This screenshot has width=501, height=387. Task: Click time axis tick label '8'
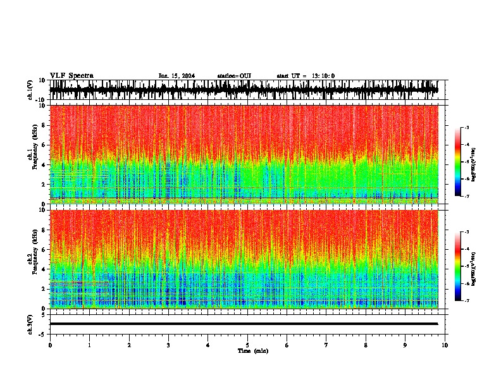[366, 345]
